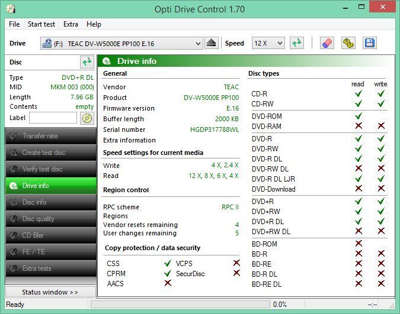This screenshot has width=400, height=314.
Task: Click the DVD-R DL LJR disc type label
Action: pyautogui.click(x=273, y=179)
